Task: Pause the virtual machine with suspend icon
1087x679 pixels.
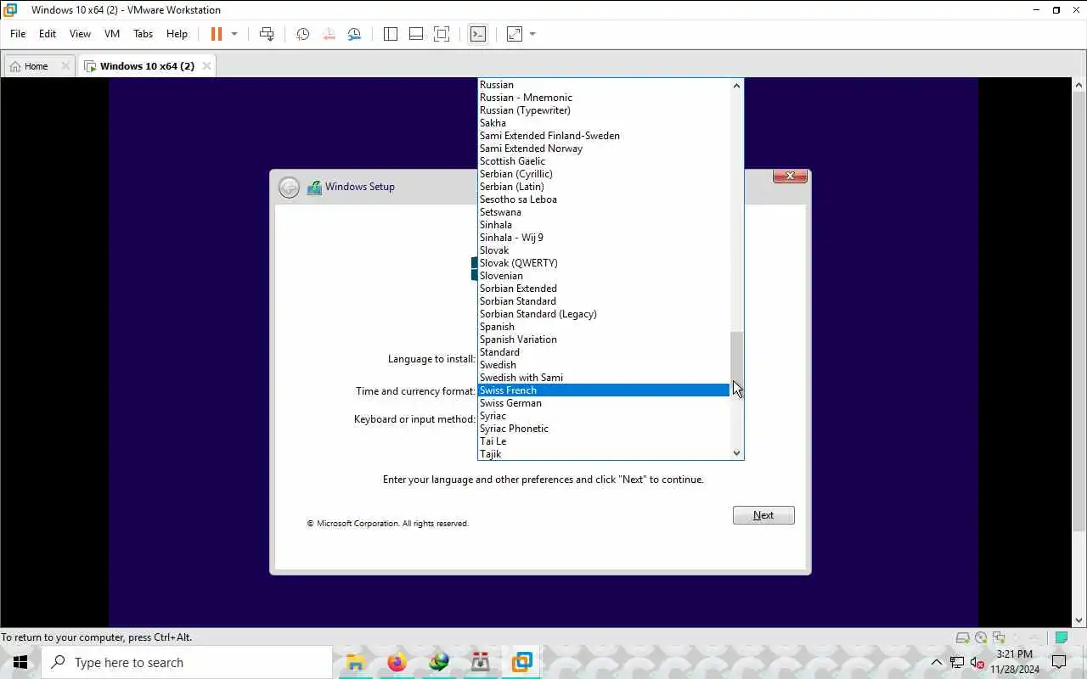Action: click(x=217, y=34)
